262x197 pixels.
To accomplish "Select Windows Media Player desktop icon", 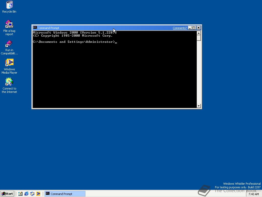I will 9,66.
